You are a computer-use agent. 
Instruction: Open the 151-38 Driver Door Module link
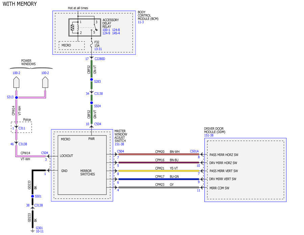pos(209,135)
